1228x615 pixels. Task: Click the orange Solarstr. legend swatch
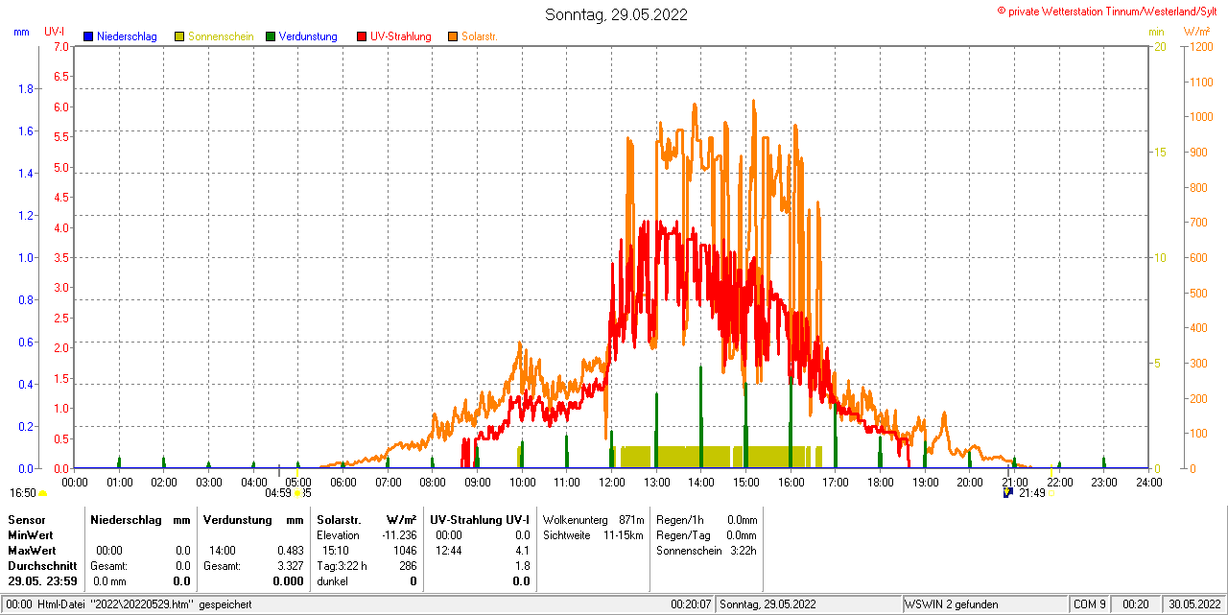click(453, 36)
